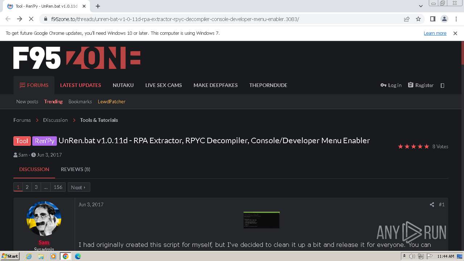This screenshot has height=261, width=464.
Task: Open a new browser tab
Action: point(98,6)
